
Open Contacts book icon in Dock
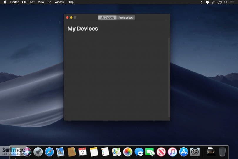(x=71, y=152)
